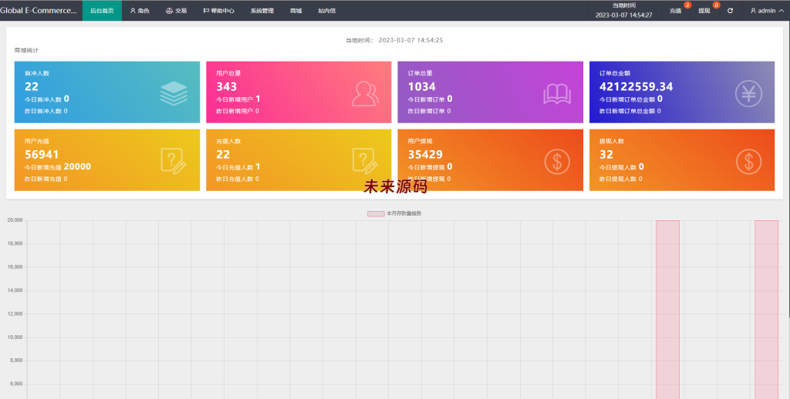The image size is (790, 399).
Task: Click the 今日新增充值 20000 line
Action: (57, 166)
